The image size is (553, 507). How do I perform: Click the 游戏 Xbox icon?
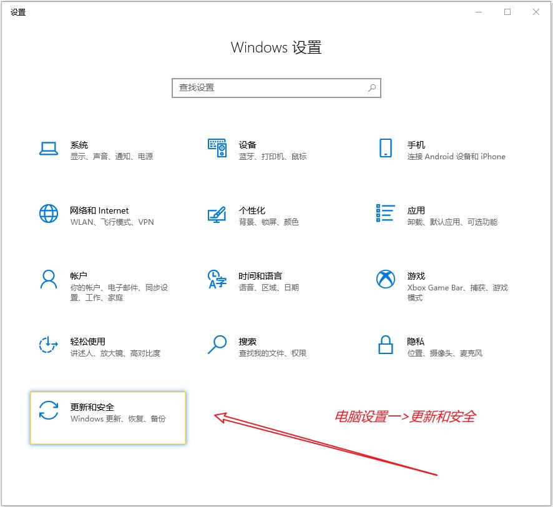tap(385, 279)
